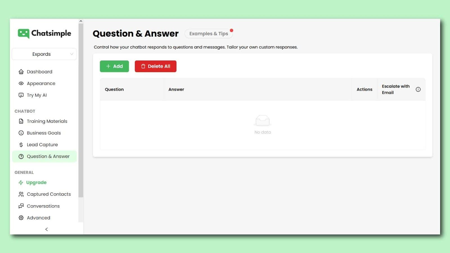Click the Training Materials document icon

coord(21,121)
